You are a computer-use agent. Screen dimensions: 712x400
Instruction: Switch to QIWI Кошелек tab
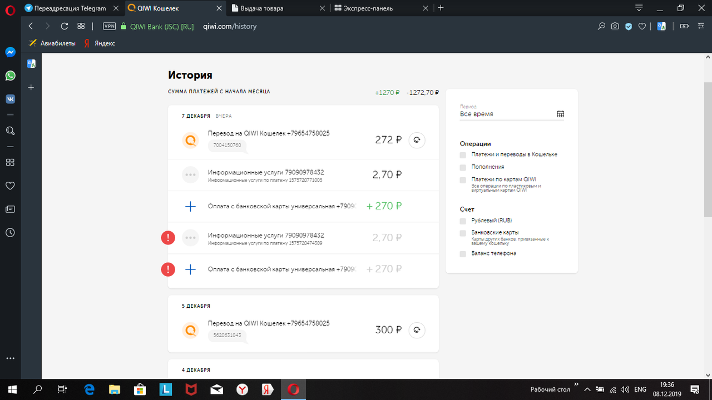[174, 8]
